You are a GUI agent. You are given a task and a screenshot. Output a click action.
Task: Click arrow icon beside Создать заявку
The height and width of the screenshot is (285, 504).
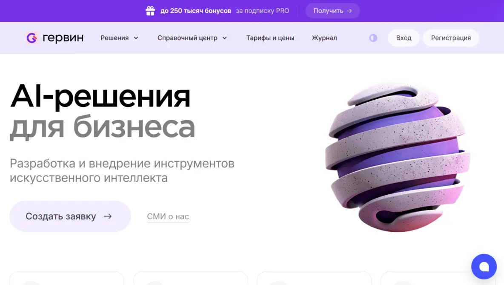tap(108, 216)
